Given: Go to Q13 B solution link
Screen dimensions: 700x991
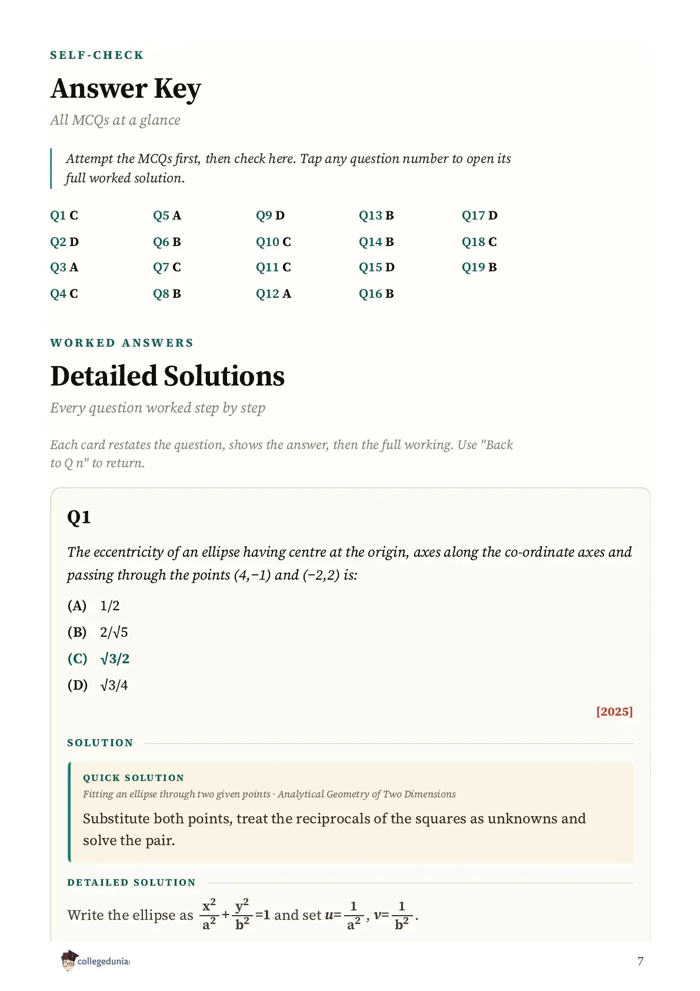Looking at the screenshot, I should pyautogui.click(x=376, y=215).
